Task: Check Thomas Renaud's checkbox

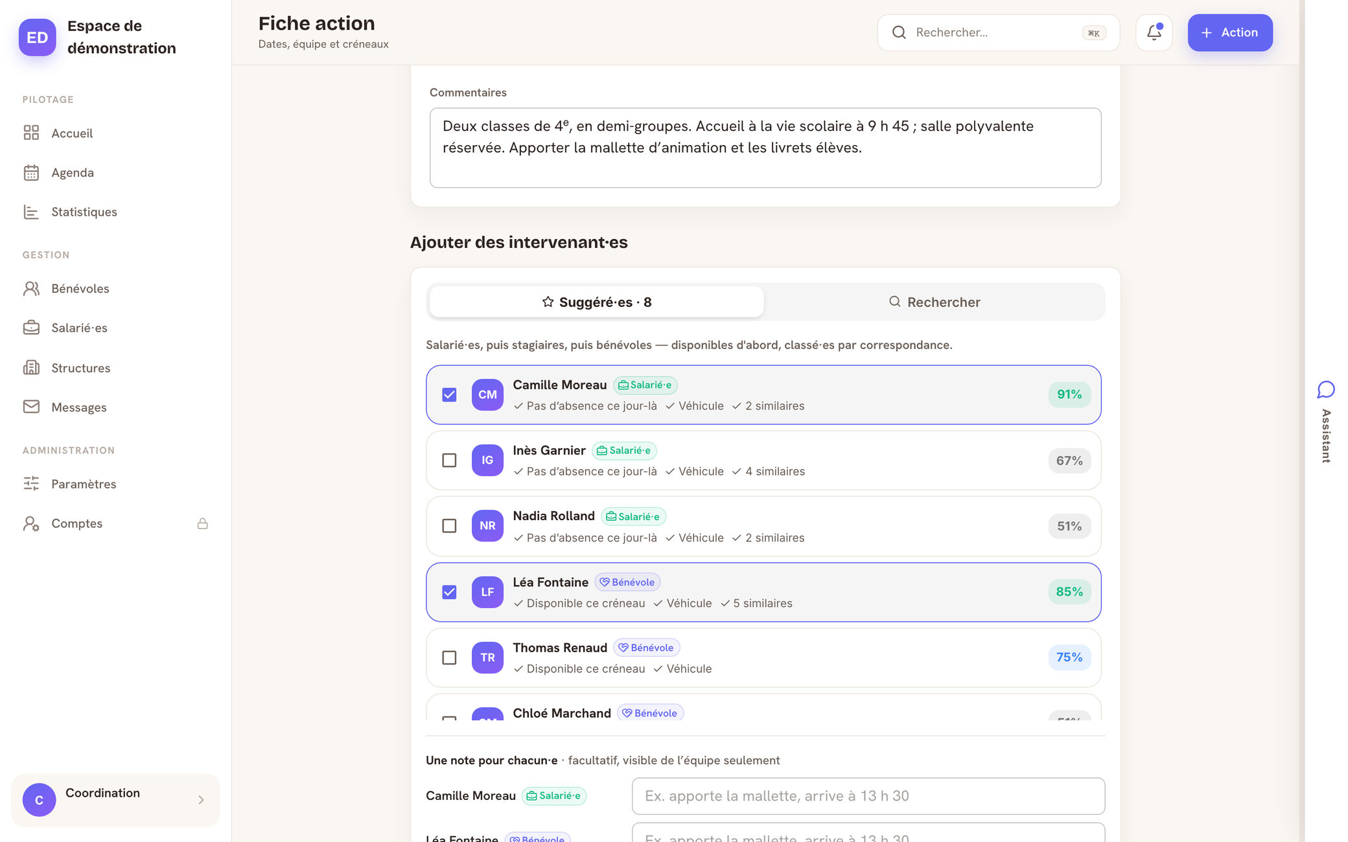Action: pos(449,657)
